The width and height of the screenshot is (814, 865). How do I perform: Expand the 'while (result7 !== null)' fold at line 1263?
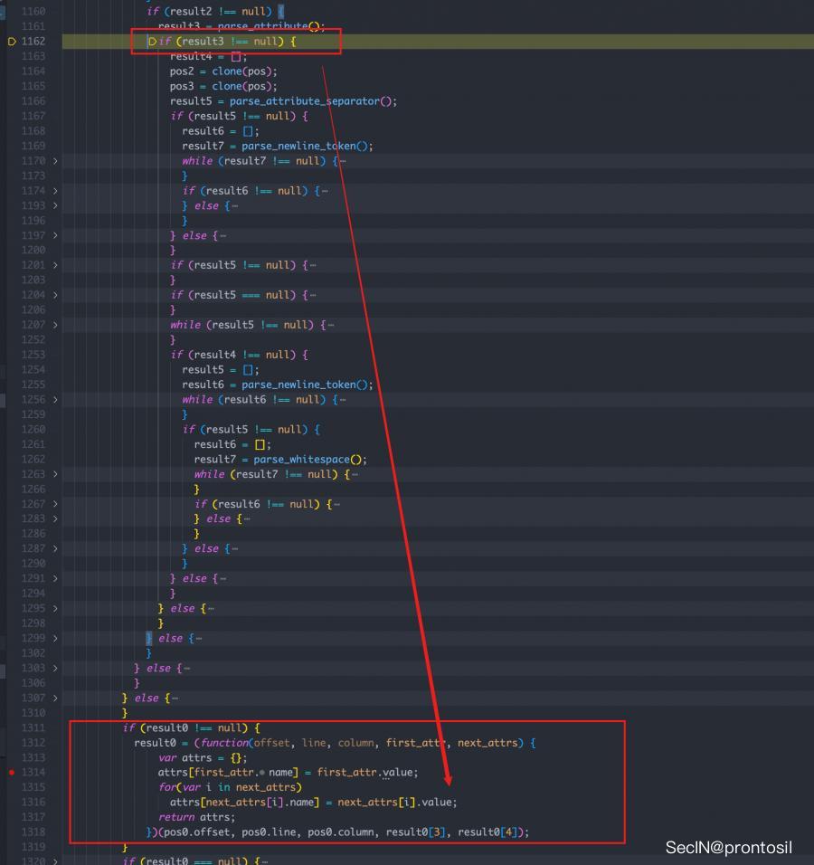pos(55,474)
